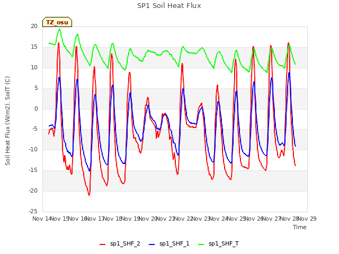Click the Nov 29 x-axis label
This screenshot has width=339, height=254.
pos(307,219)
